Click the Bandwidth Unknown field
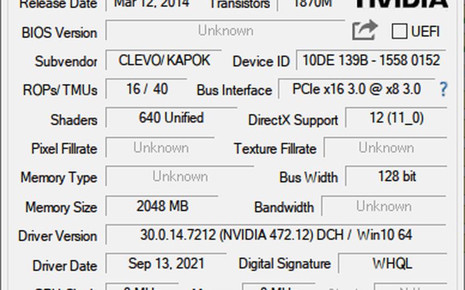 [x=384, y=206]
